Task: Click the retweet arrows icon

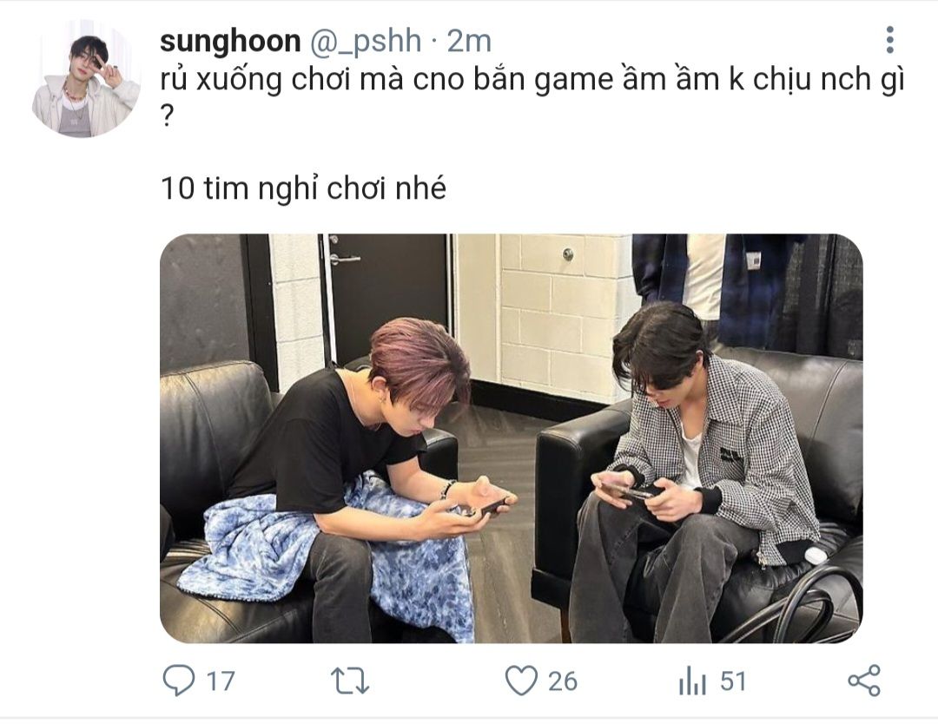Action: pos(350,681)
